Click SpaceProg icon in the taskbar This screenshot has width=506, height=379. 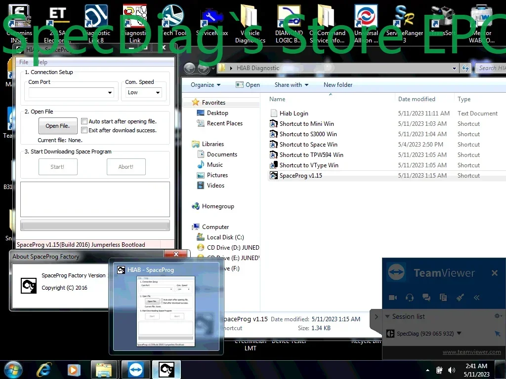click(166, 369)
